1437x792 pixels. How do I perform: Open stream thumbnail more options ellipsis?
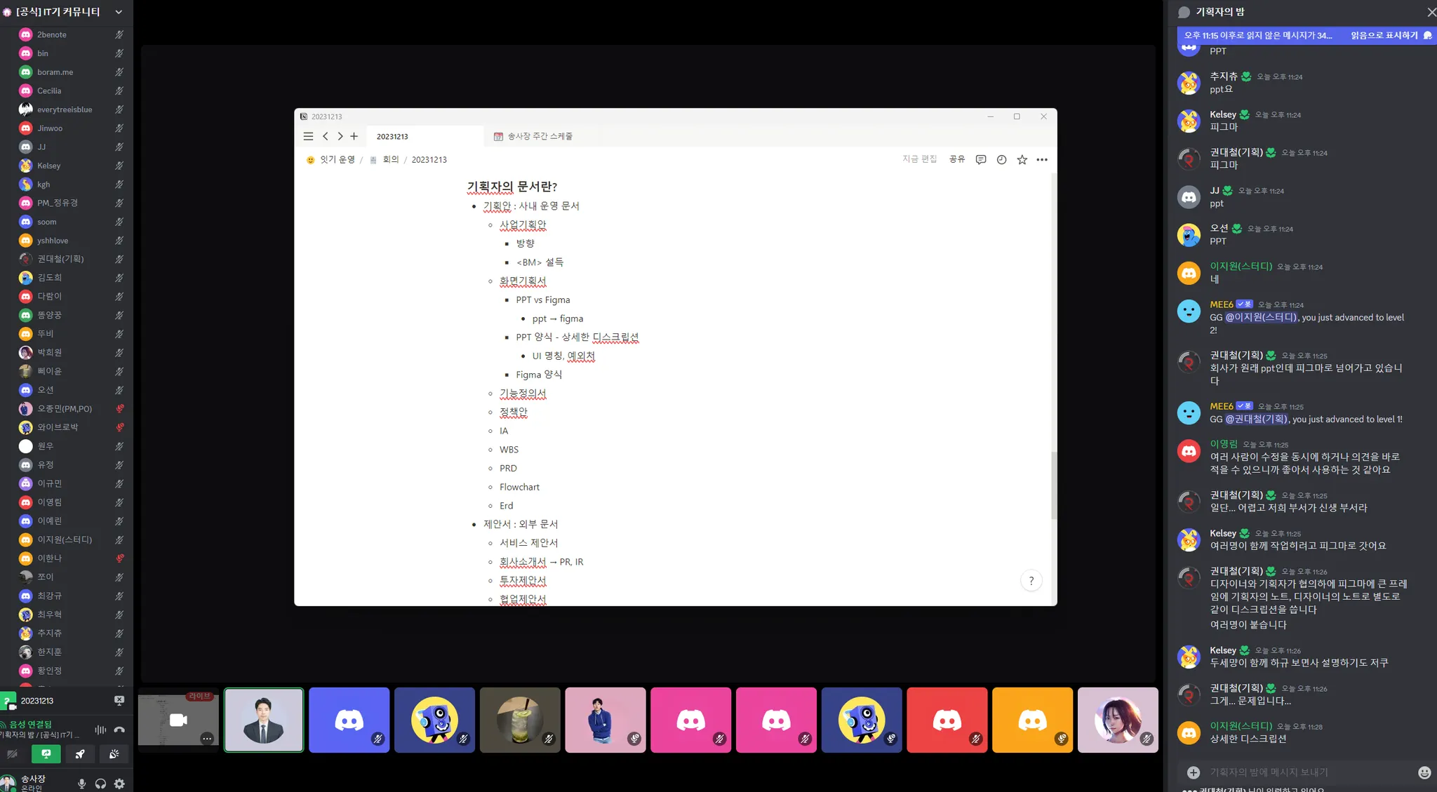coord(206,738)
